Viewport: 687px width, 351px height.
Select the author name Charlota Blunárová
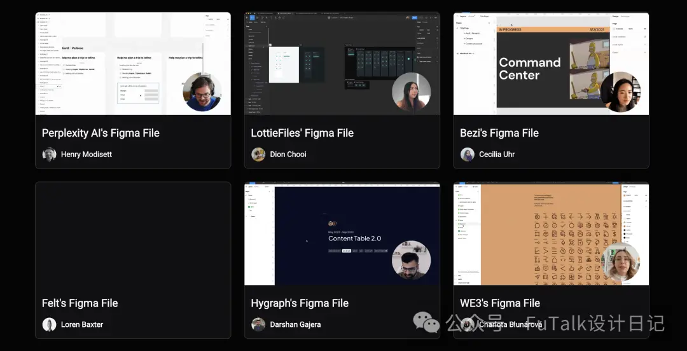[x=510, y=325]
